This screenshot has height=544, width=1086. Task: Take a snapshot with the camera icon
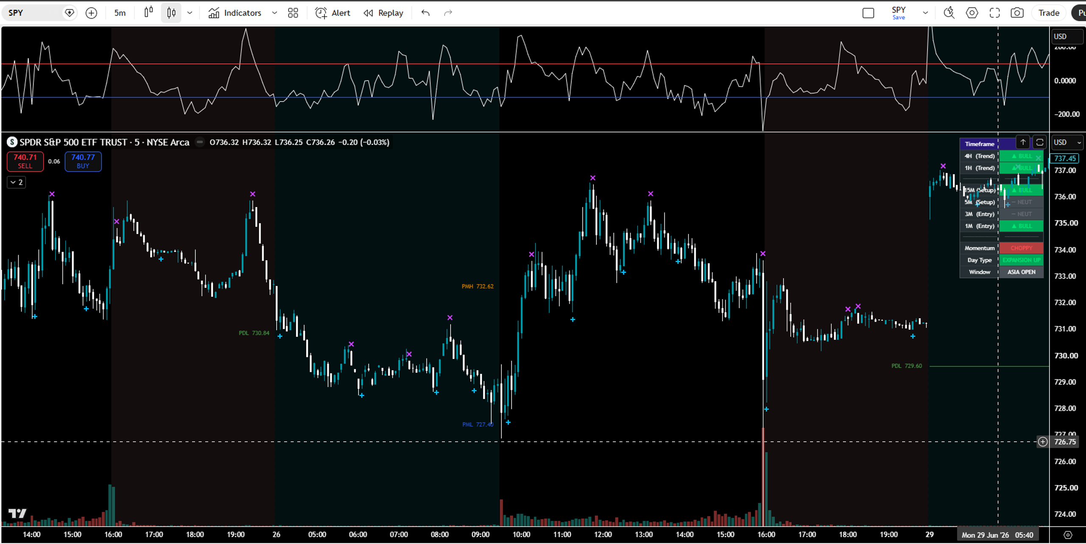click(1017, 13)
